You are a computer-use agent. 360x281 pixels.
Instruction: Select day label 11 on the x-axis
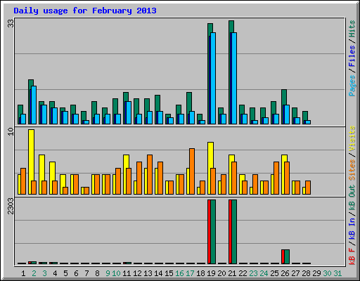127,273
